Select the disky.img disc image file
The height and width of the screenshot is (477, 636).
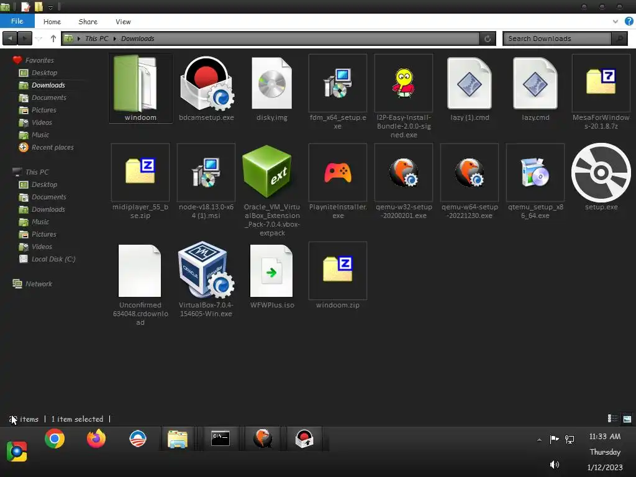click(x=272, y=84)
